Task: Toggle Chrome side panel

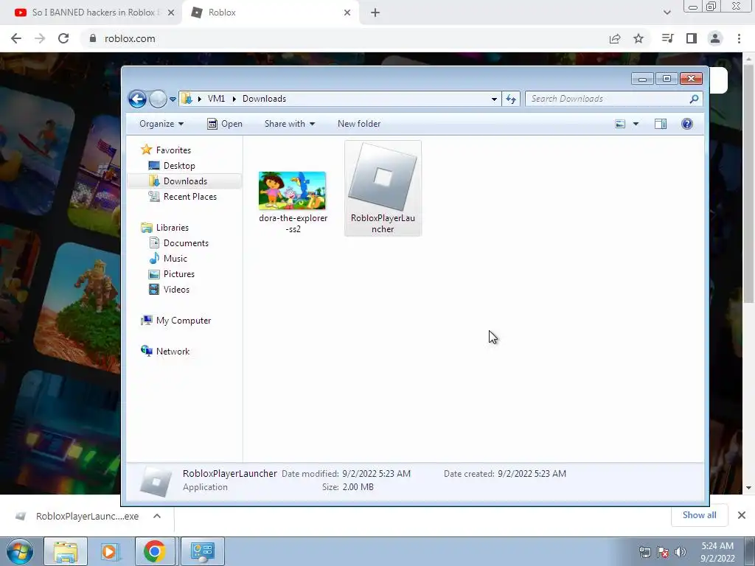Action: [692, 38]
